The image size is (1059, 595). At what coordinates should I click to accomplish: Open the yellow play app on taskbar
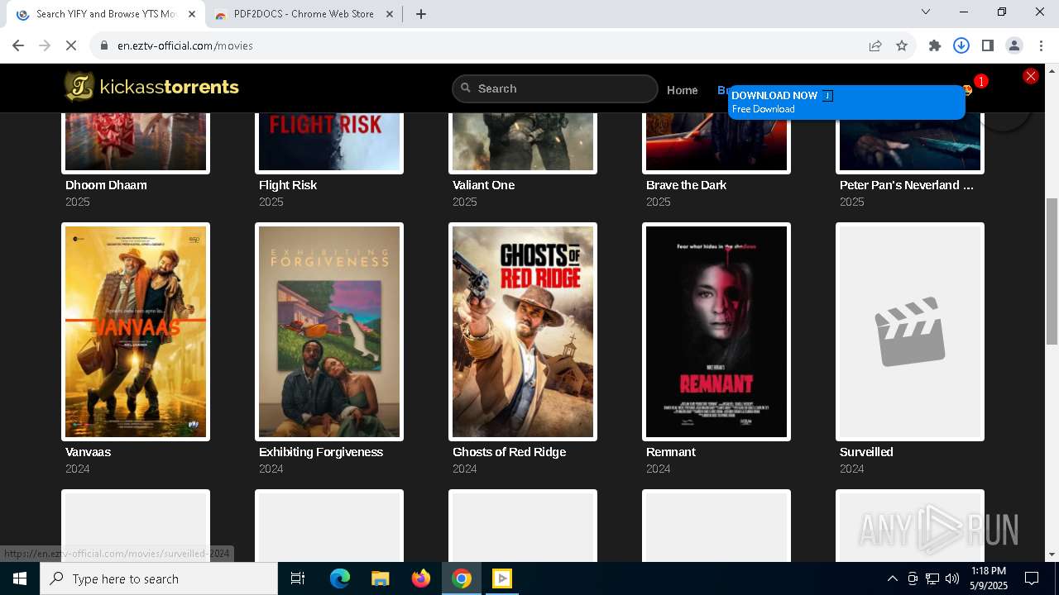[502, 578]
